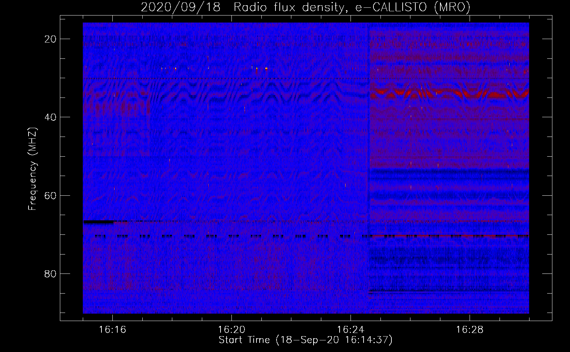Image resolution: width=570 pixels, height=352 pixels.
Task: Click the 20 MHz frequency tick label
Action: tap(51, 39)
